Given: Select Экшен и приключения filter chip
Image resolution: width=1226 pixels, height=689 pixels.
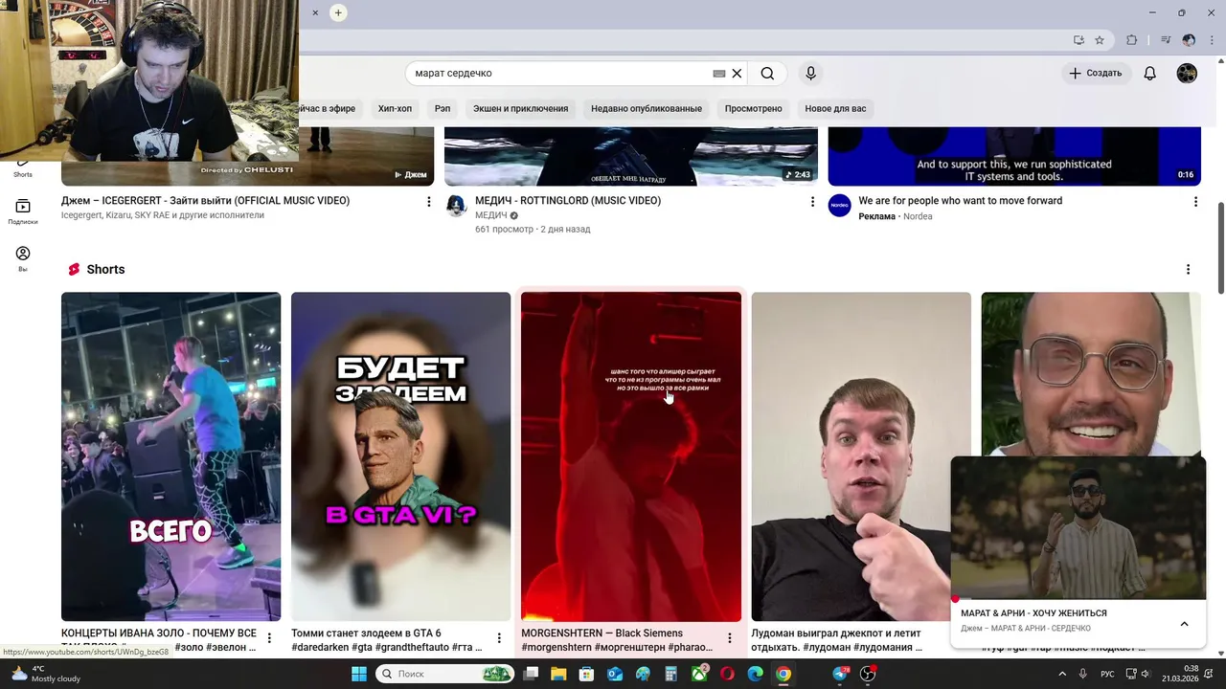Looking at the screenshot, I should pyautogui.click(x=520, y=109).
